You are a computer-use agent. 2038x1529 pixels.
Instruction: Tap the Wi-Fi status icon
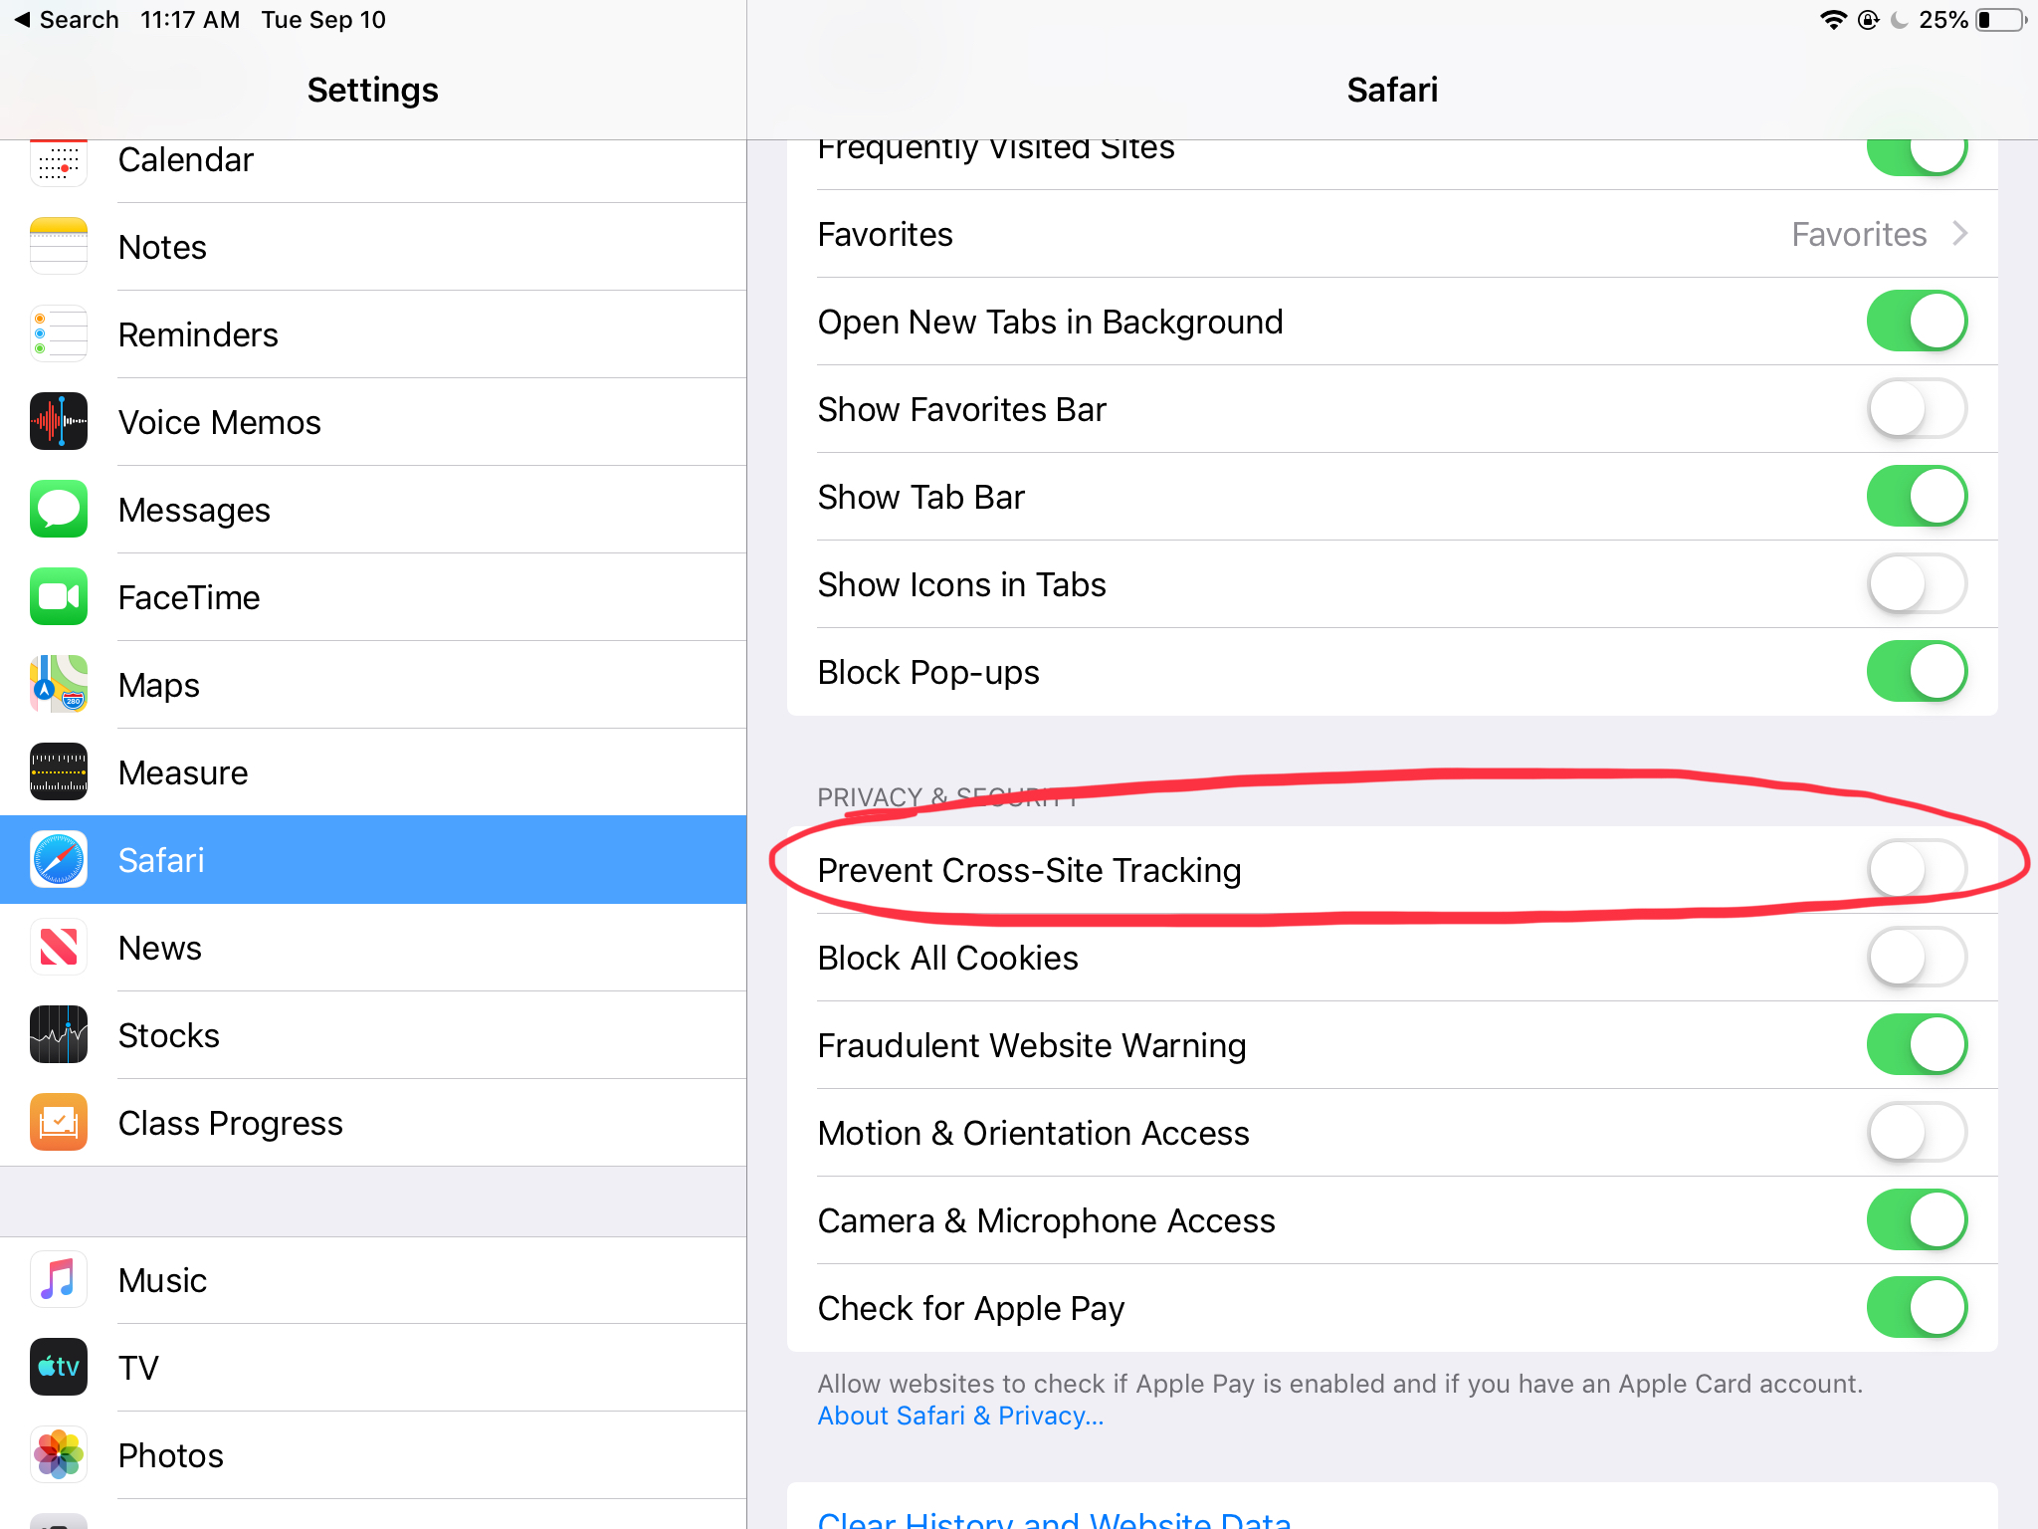point(1833,20)
